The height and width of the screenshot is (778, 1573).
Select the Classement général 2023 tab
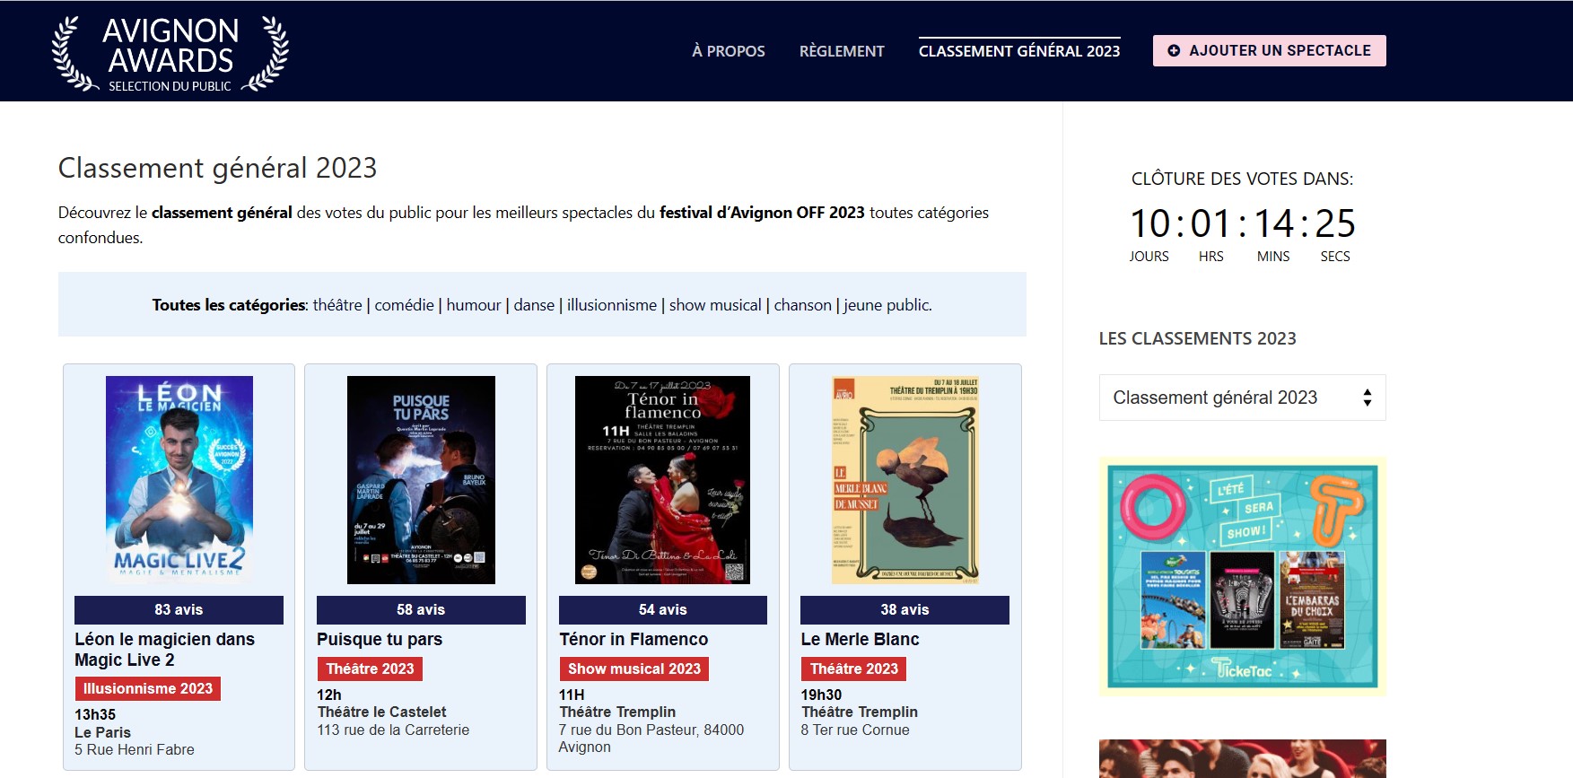[1018, 51]
